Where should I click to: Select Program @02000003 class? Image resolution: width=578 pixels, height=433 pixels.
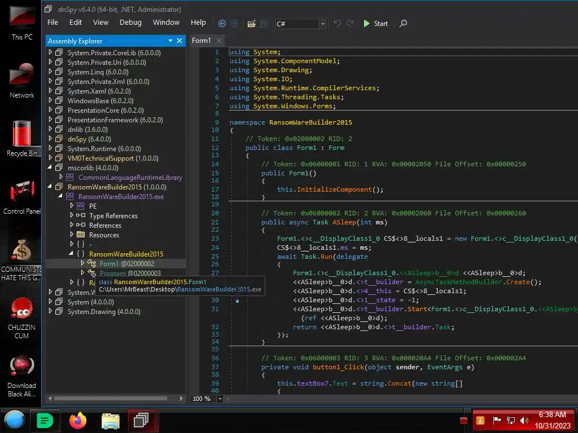click(x=130, y=273)
